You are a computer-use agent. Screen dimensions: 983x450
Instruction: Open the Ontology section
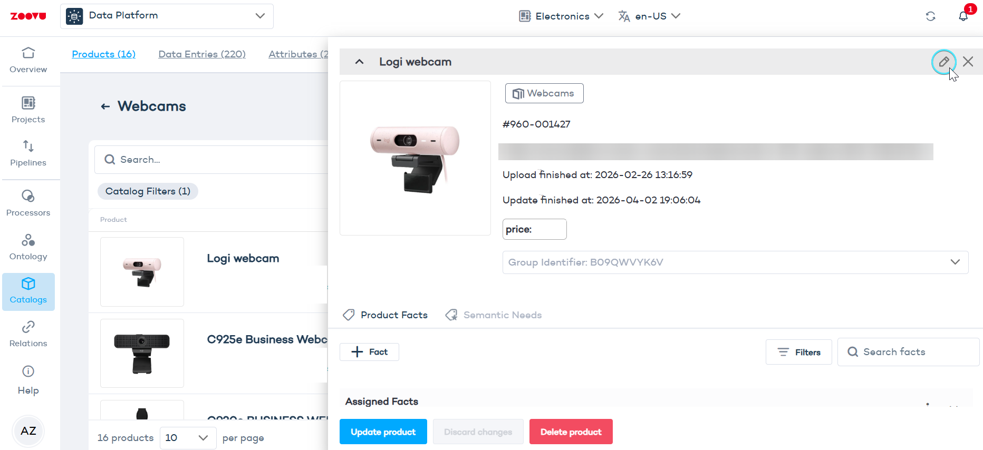pos(28,247)
